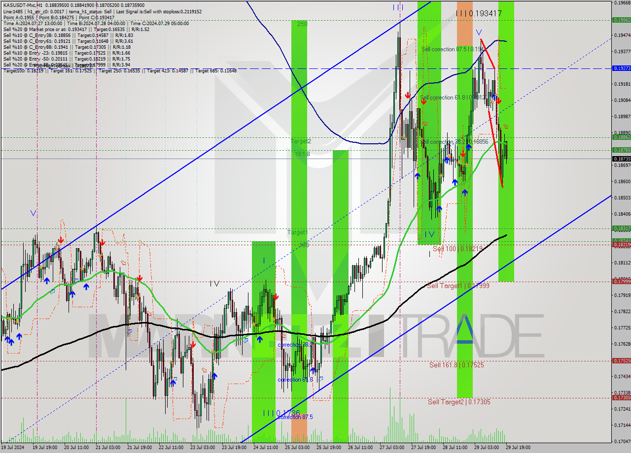Click the 'Sell Target1 | 0.17999' label
The image size is (631, 453).
tap(458, 286)
